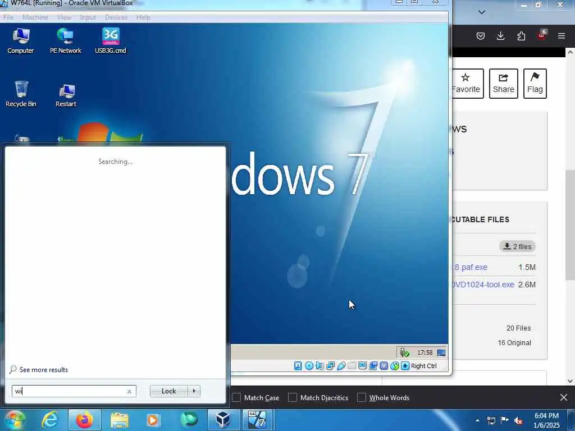Screen dimensions: 575x431
Task: Click the safely remove hardware icon in the VM tray
Action: tap(404, 352)
